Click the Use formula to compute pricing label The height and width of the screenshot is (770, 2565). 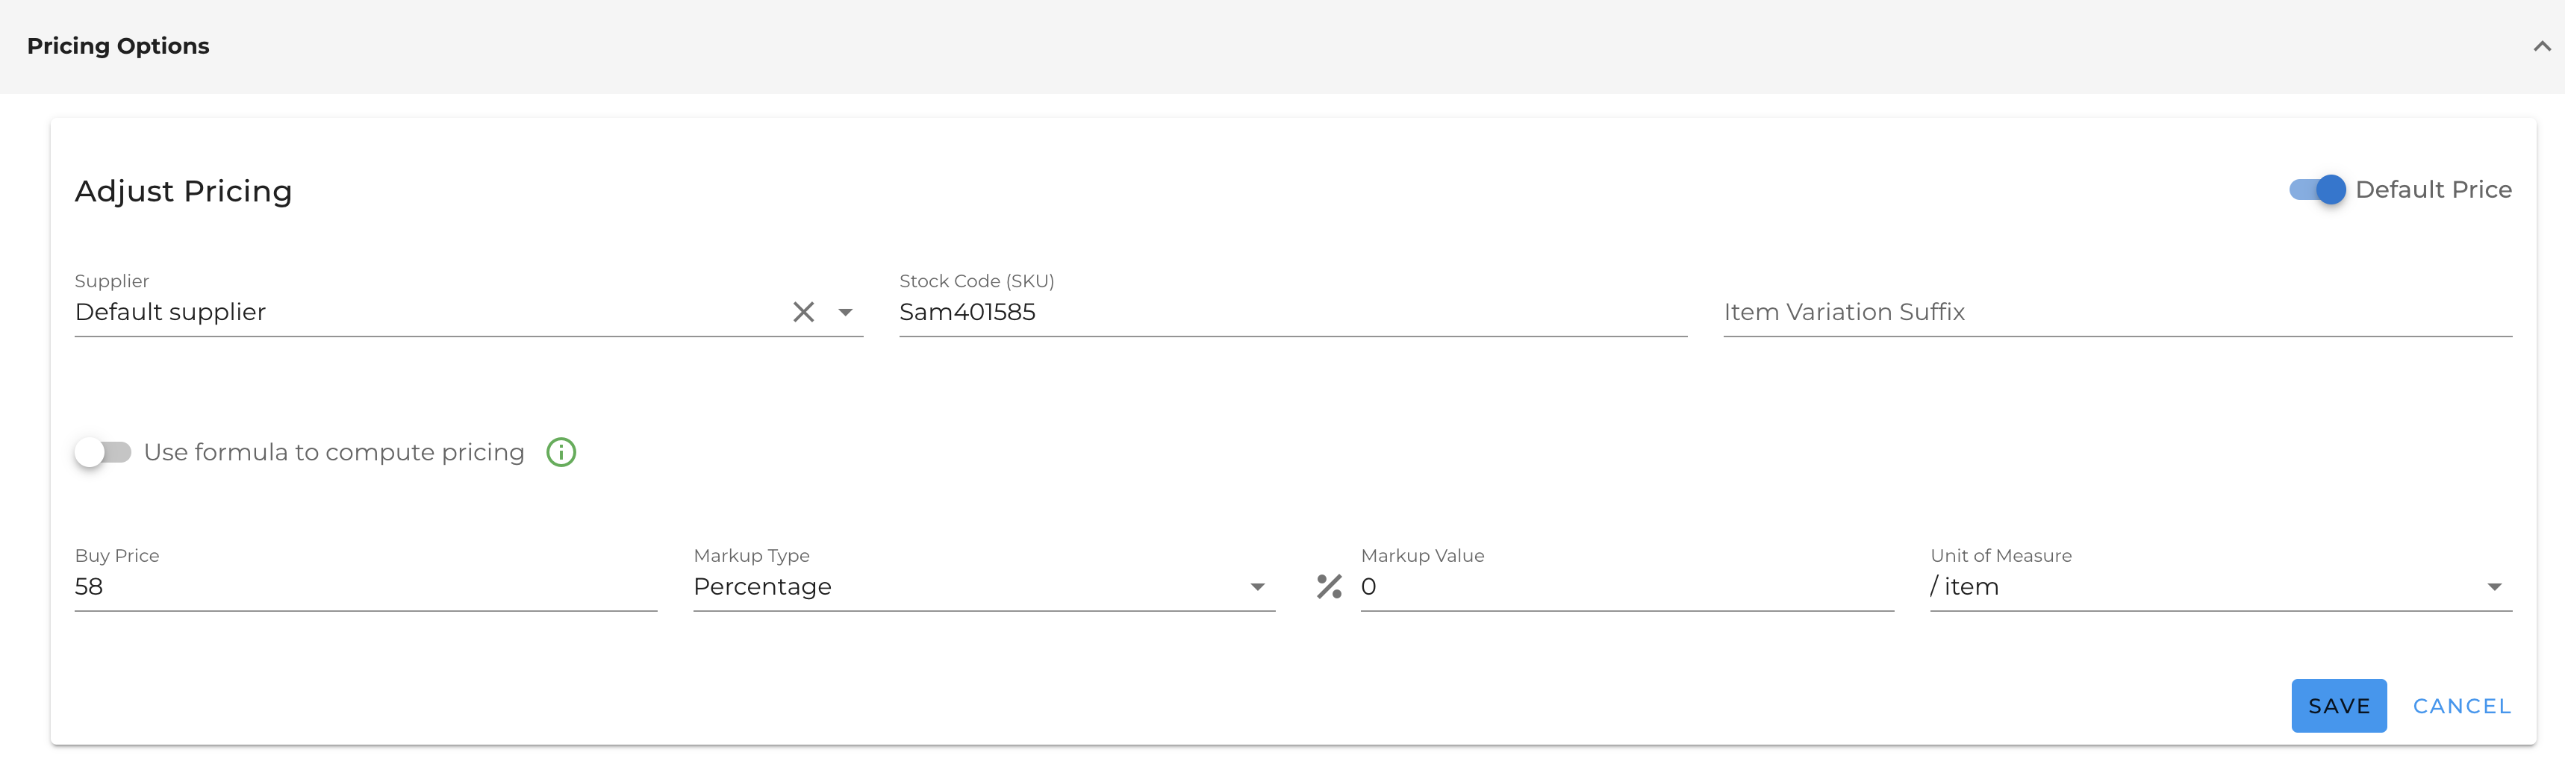(334, 453)
